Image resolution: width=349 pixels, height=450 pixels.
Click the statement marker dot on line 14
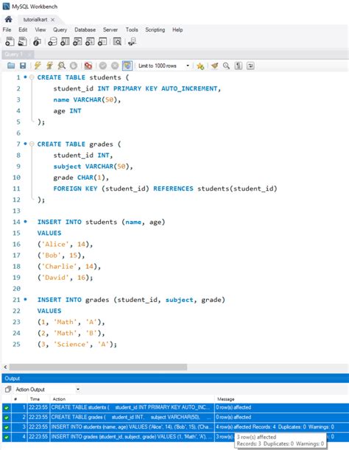click(26, 222)
